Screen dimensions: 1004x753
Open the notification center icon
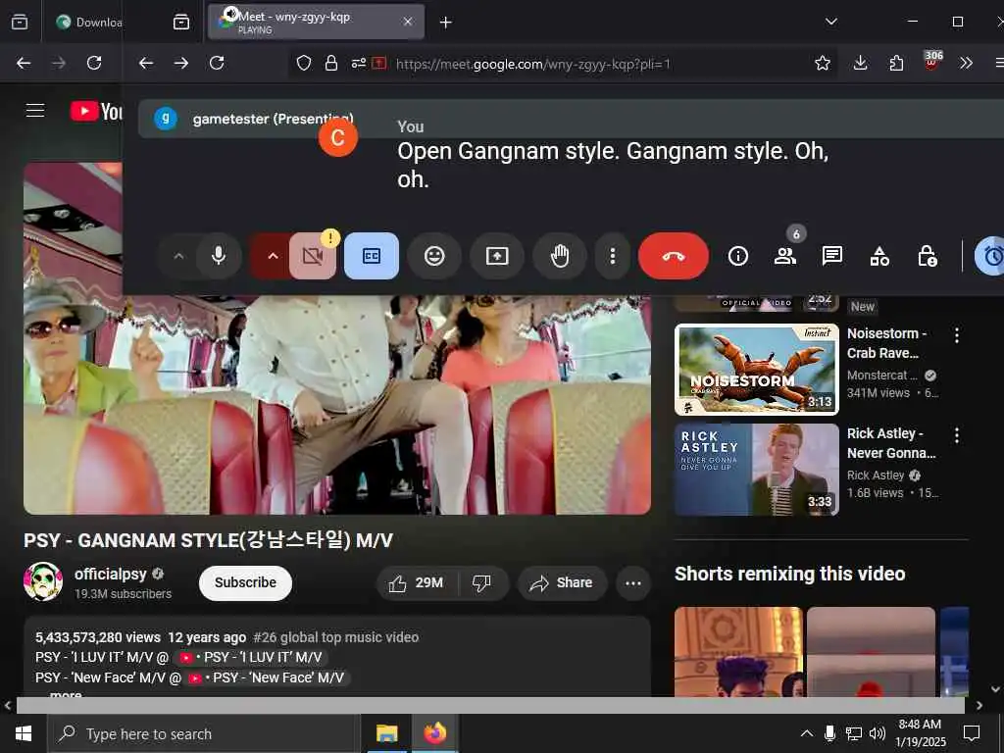(972, 733)
